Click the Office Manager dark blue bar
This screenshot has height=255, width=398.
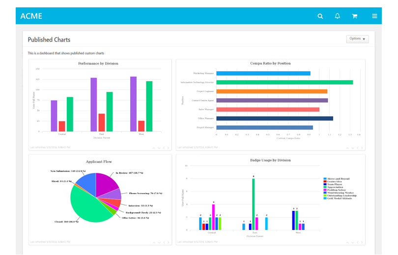(275, 118)
